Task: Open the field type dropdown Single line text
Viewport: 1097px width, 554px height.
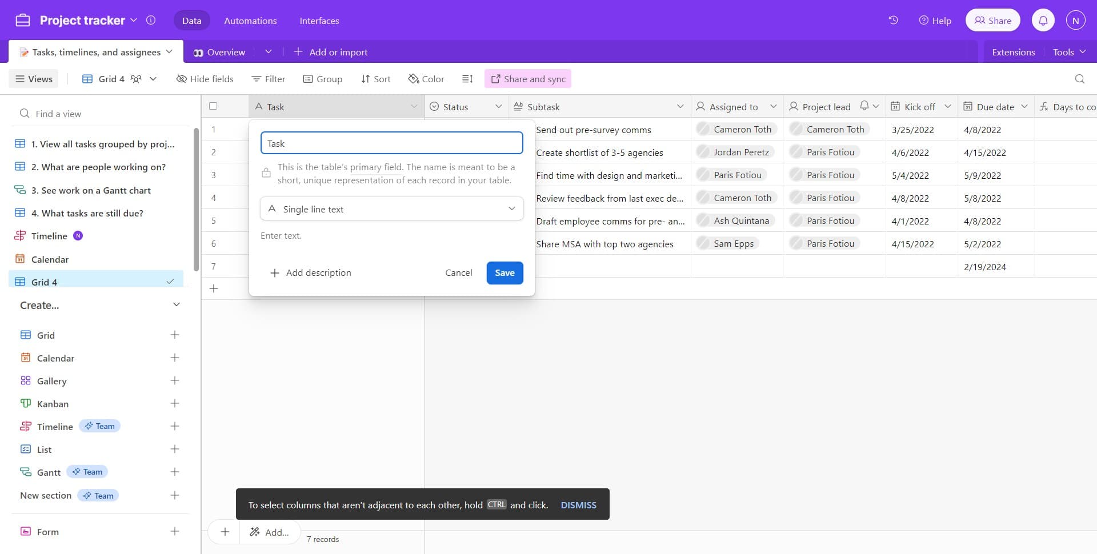Action: [391, 209]
